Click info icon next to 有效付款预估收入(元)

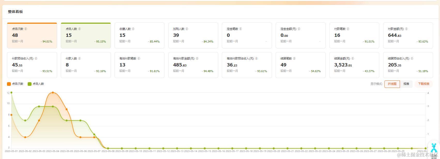tap(256, 58)
